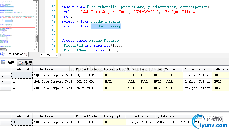The image size is (229, 131).
Task: Click the Model column header
Action: (132, 69)
